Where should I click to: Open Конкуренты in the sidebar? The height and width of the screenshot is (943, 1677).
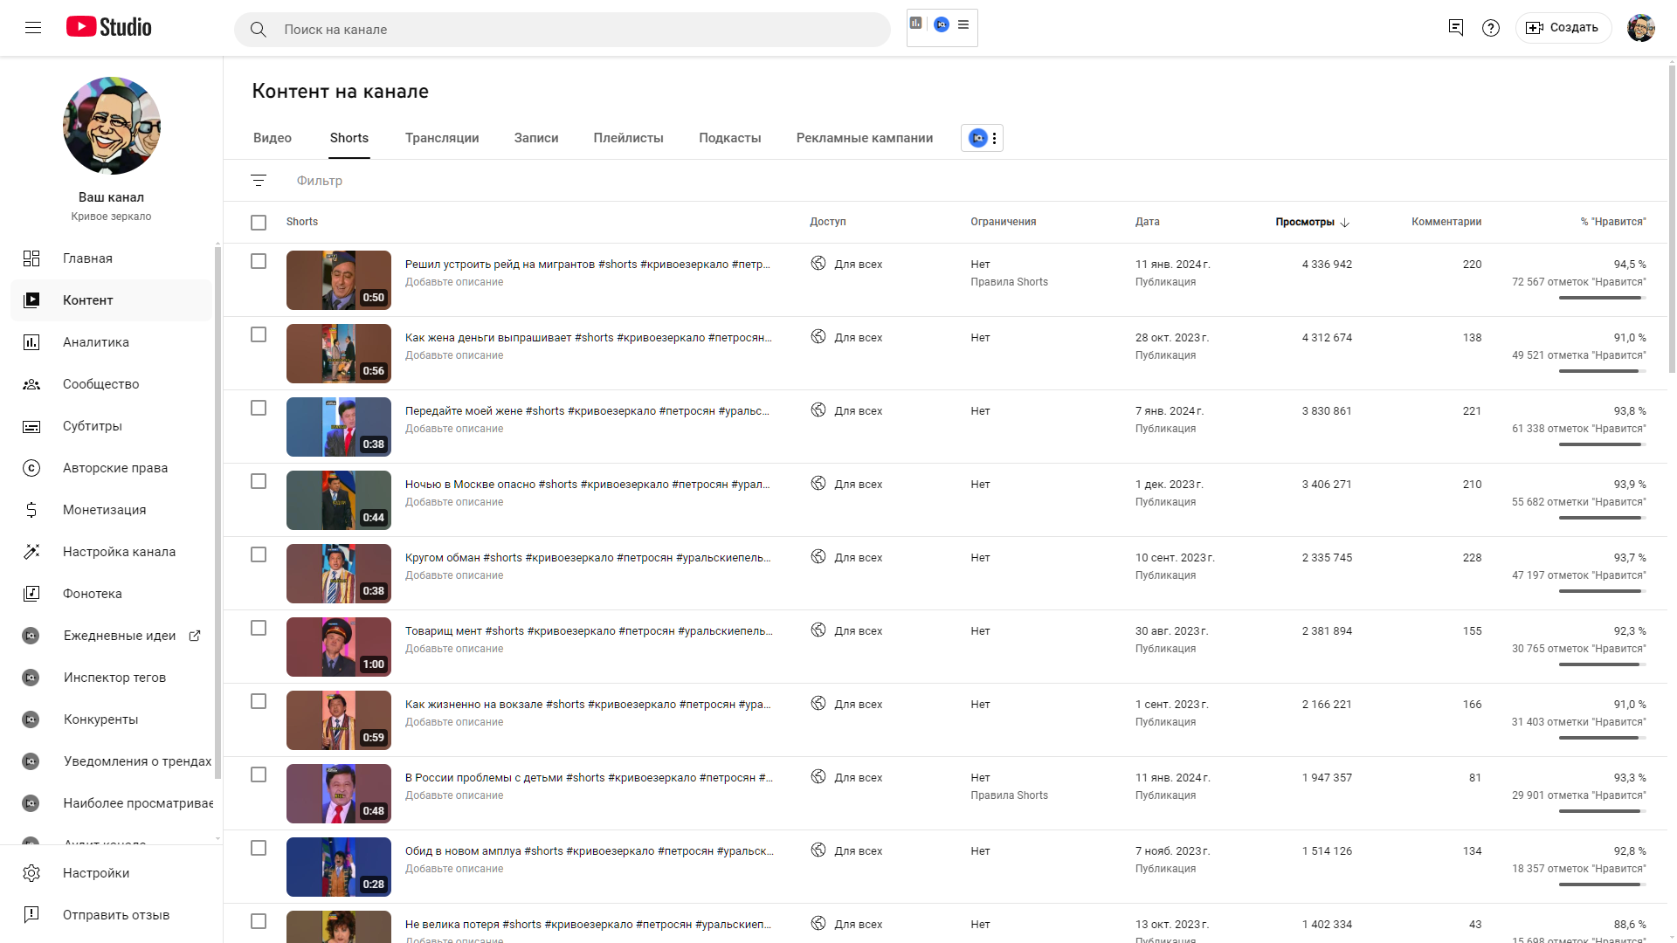[x=112, y=719]
